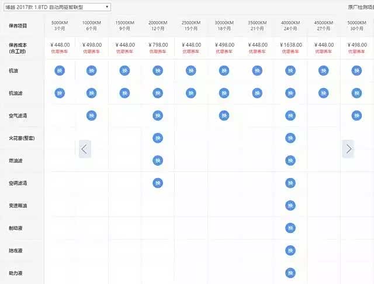Click the 优惠养车 link at 25000KM column
The image size is (374, 284).
click(x=191, y=52)
